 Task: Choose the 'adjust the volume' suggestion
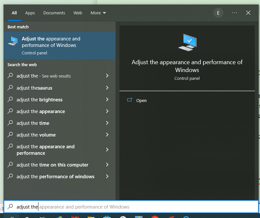coord(60,135)
